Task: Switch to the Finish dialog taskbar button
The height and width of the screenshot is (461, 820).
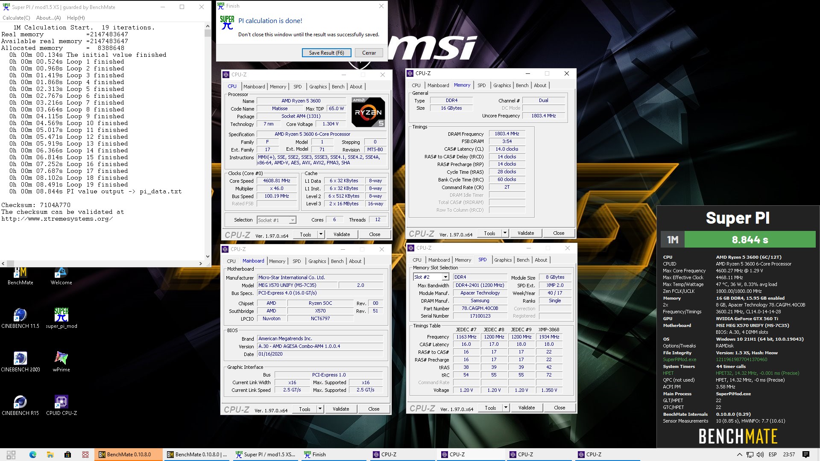Action: 334,455
